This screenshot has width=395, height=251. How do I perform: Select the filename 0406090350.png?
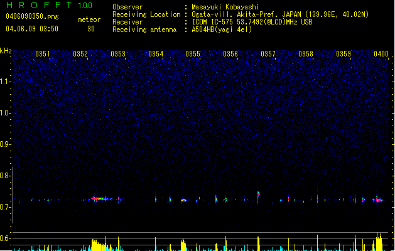32,17
